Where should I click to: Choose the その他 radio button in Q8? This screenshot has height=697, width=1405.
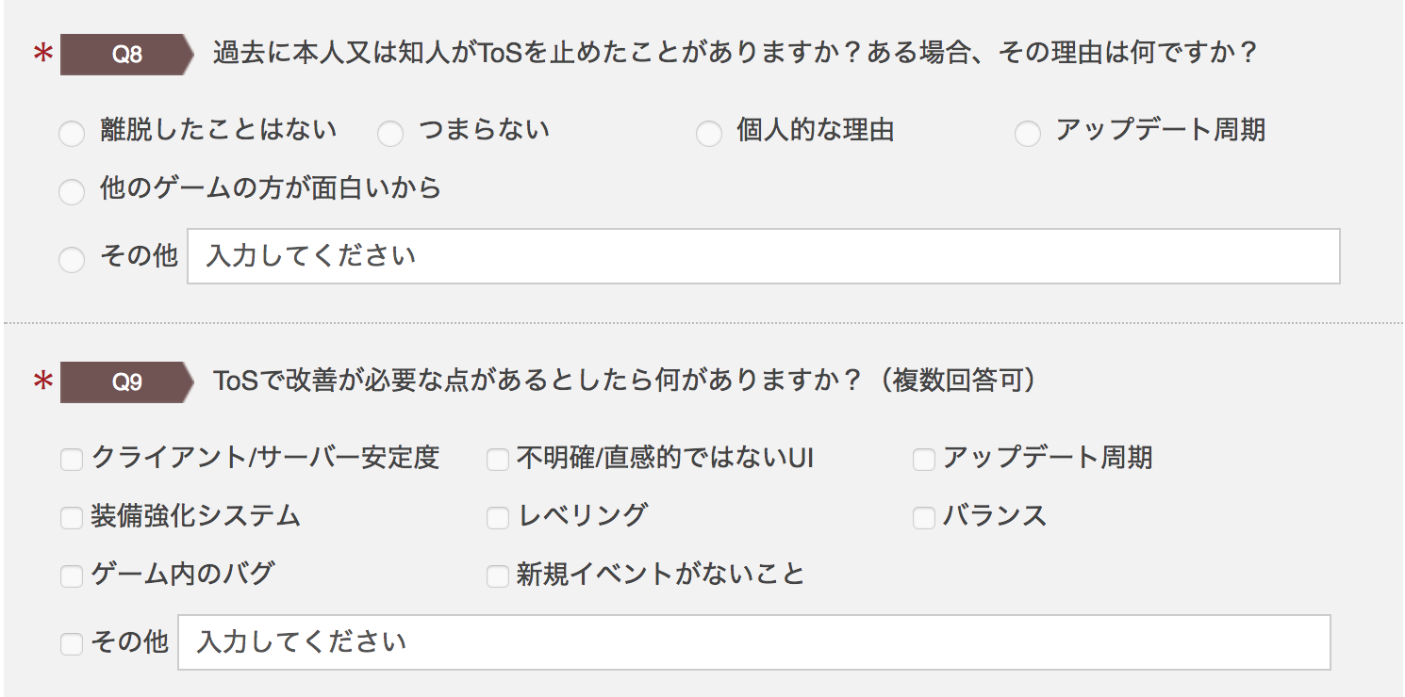coord(72,259)
